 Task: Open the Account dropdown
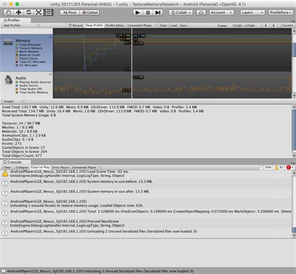coord(221,12)
